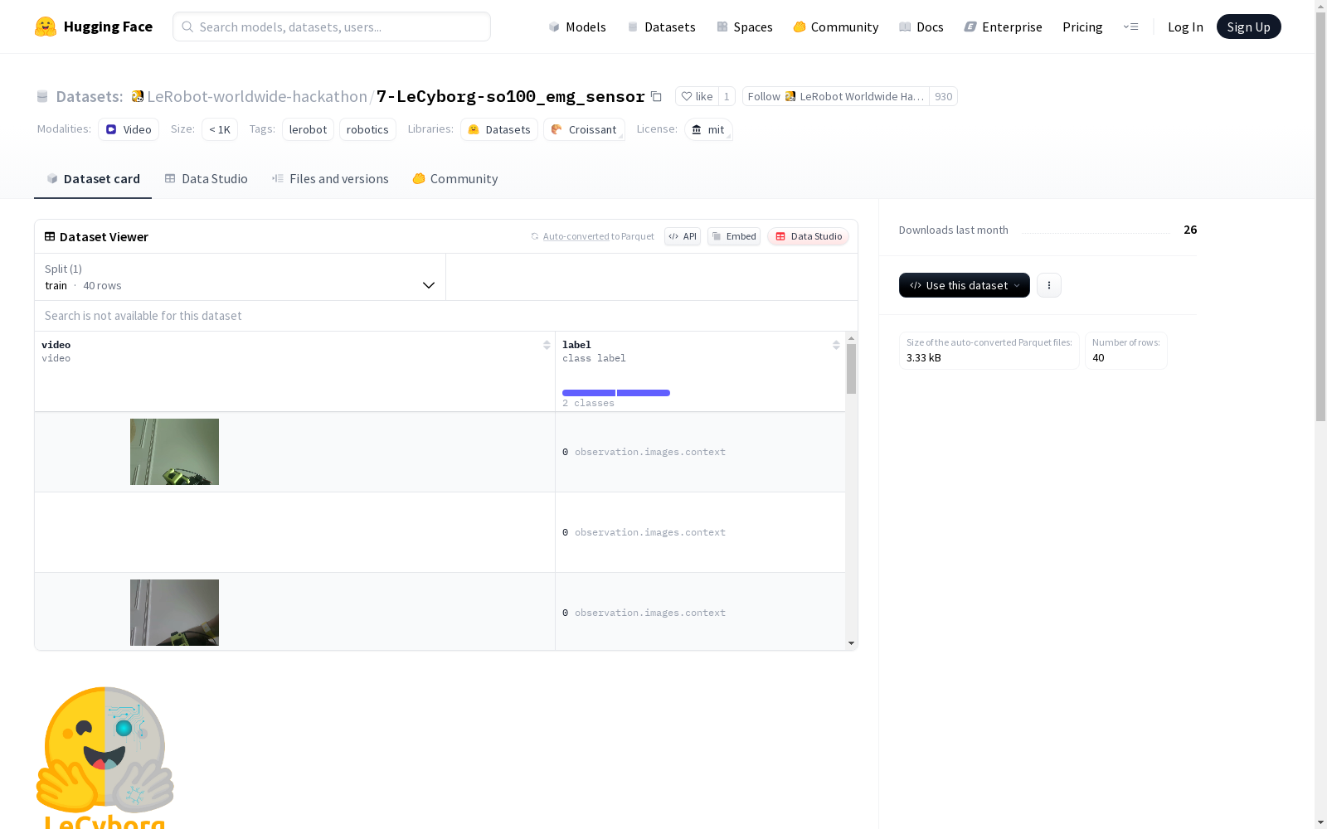The height and width of the screenshot is (829, 1327).
Task: Go to Models in the top navigation
Action: (577, 27)
